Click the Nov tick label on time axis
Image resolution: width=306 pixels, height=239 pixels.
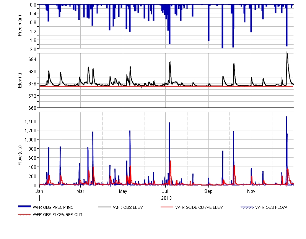(251, 191)
